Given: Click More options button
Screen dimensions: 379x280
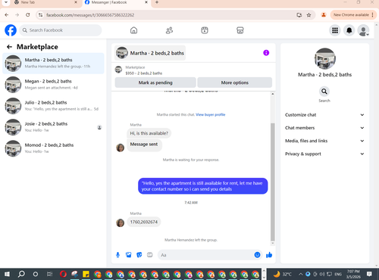Looking at the screenshot, I should tap(235, 82).
